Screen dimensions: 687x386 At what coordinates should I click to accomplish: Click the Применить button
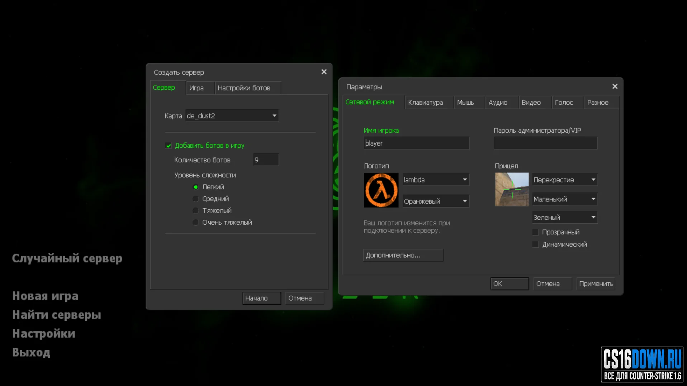click(596, 283)
